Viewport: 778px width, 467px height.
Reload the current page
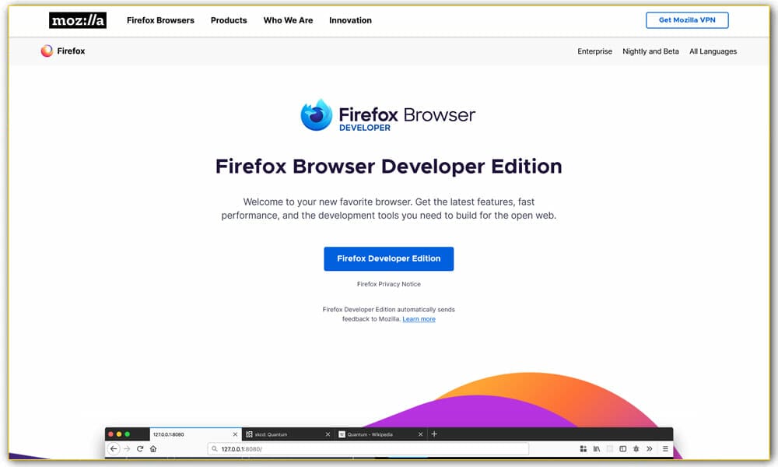139,448
